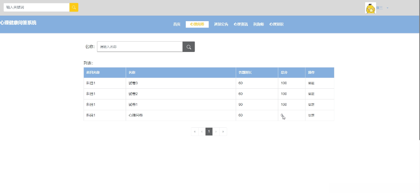Screen dimensions: 420x196
Task: Select the 试卷1 name cell
Action: coord(181,105)
